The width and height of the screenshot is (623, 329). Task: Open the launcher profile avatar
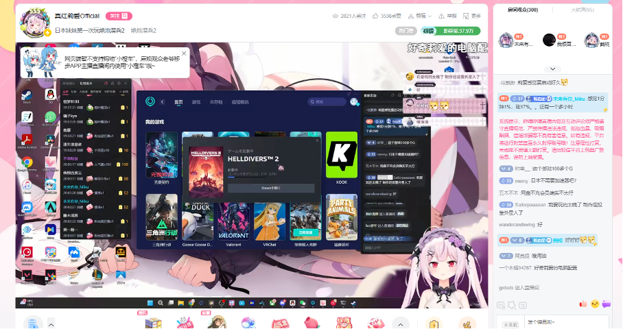point(353,102)
